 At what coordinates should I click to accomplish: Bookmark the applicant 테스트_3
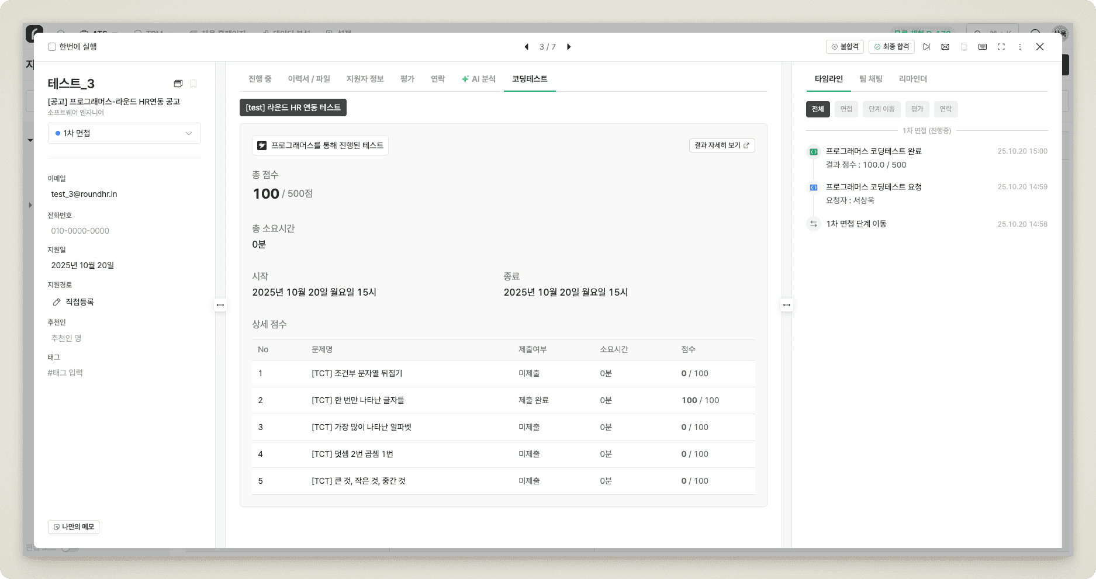tap(193, 84)
